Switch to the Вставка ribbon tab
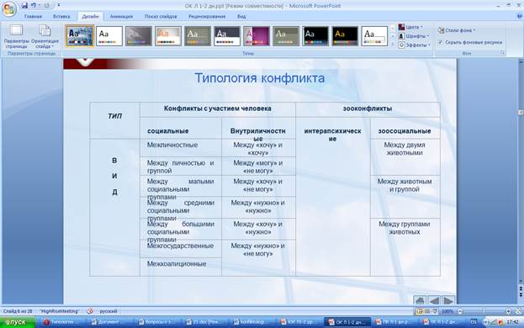Image resolution: width=524 pixels, height=328 pixels. pos(61,16)
